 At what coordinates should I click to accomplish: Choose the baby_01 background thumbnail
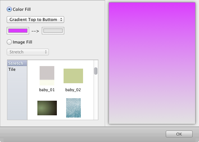point(47,76)
